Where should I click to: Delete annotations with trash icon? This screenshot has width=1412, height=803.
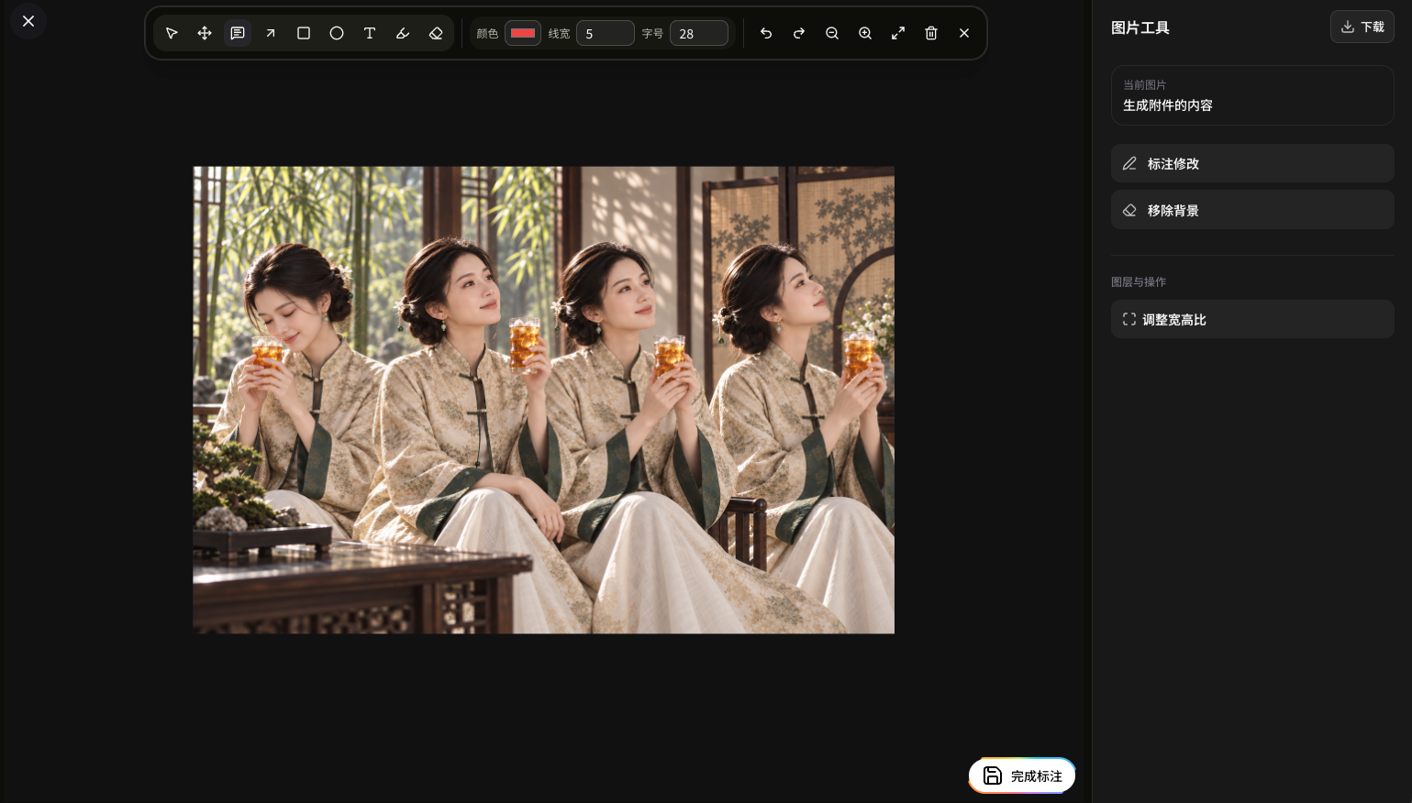pyautogui.click(x=931, y=33)
